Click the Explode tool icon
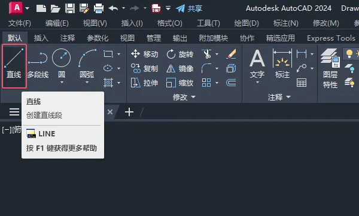Screen dimensions: 359x216 point(231,68)
